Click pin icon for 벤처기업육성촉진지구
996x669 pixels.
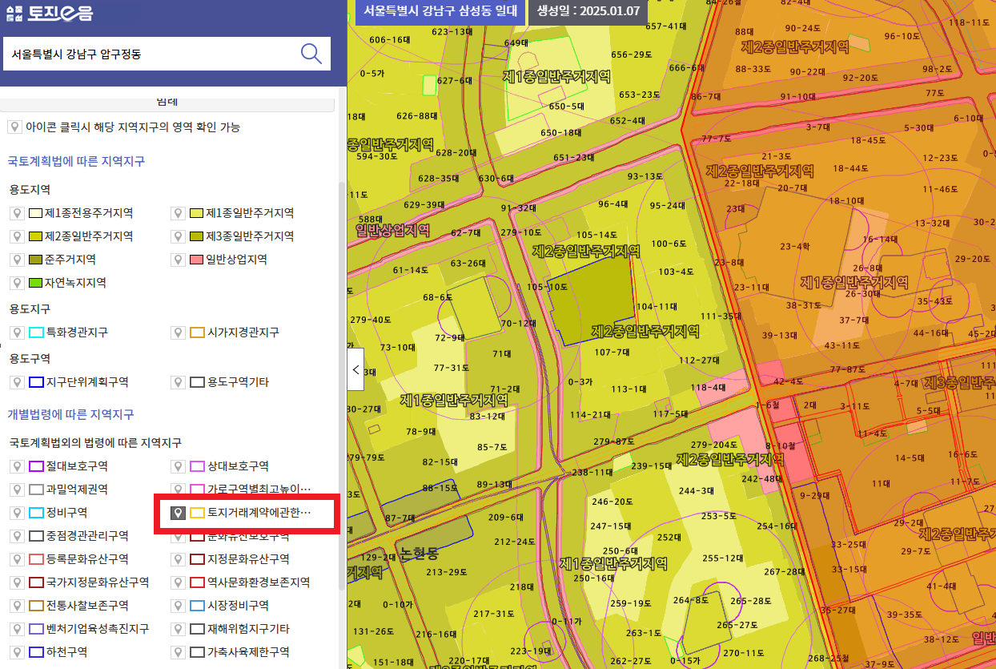pos(15,629)
